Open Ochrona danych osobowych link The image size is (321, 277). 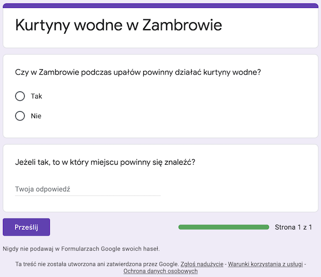[160, 271]
